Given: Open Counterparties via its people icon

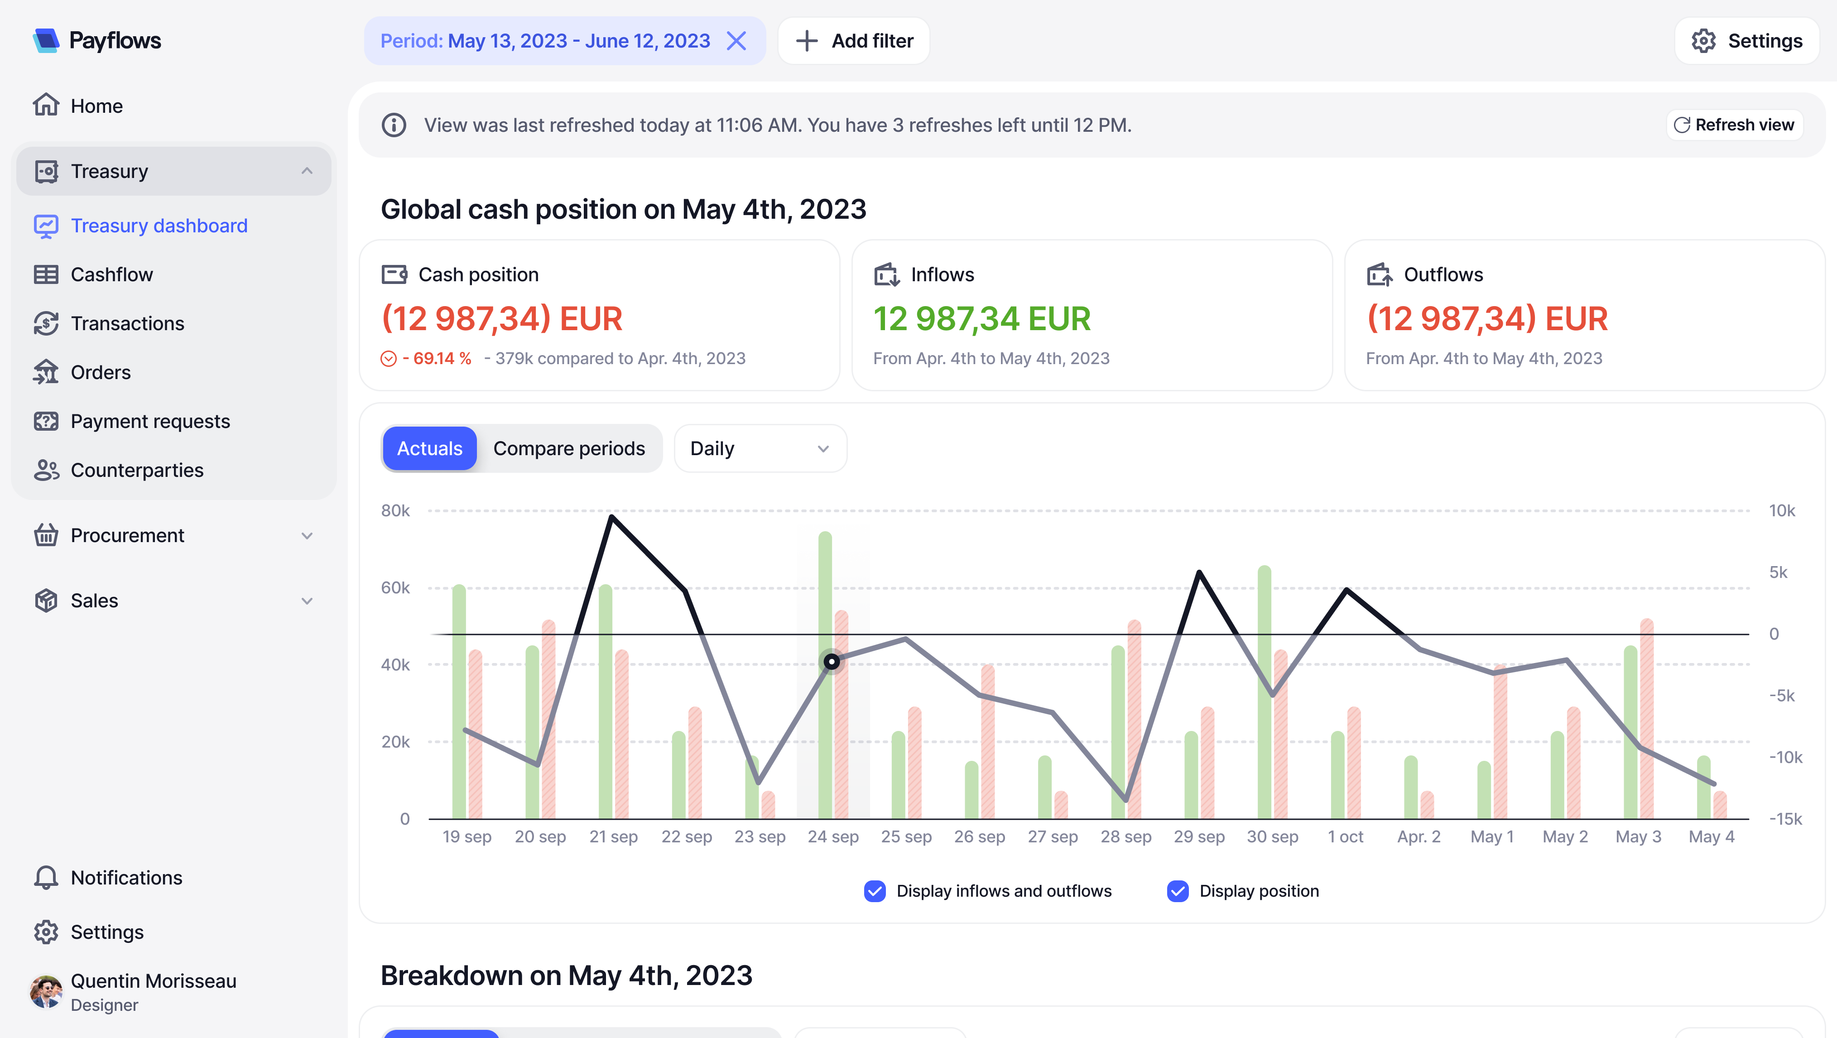Looking at the screenshot, I should coord(46,470).
